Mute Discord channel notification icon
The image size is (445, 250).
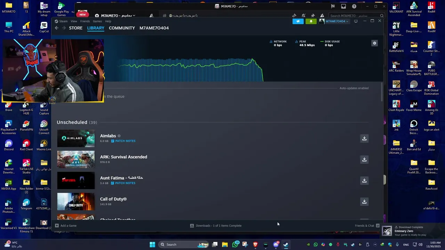tap(303, 16)
